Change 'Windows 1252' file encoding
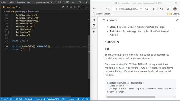The height and width of the screenshot is (101, 180). click(53, 99)
